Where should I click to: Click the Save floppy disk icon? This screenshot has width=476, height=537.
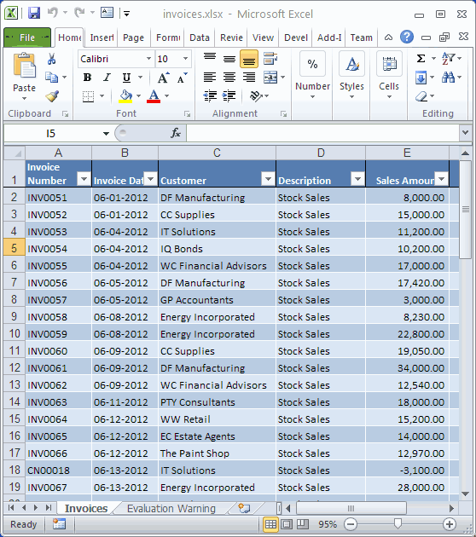click(x=34, y=14)
